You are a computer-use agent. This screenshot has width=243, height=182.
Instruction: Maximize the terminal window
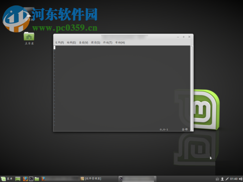pos(184,37)
